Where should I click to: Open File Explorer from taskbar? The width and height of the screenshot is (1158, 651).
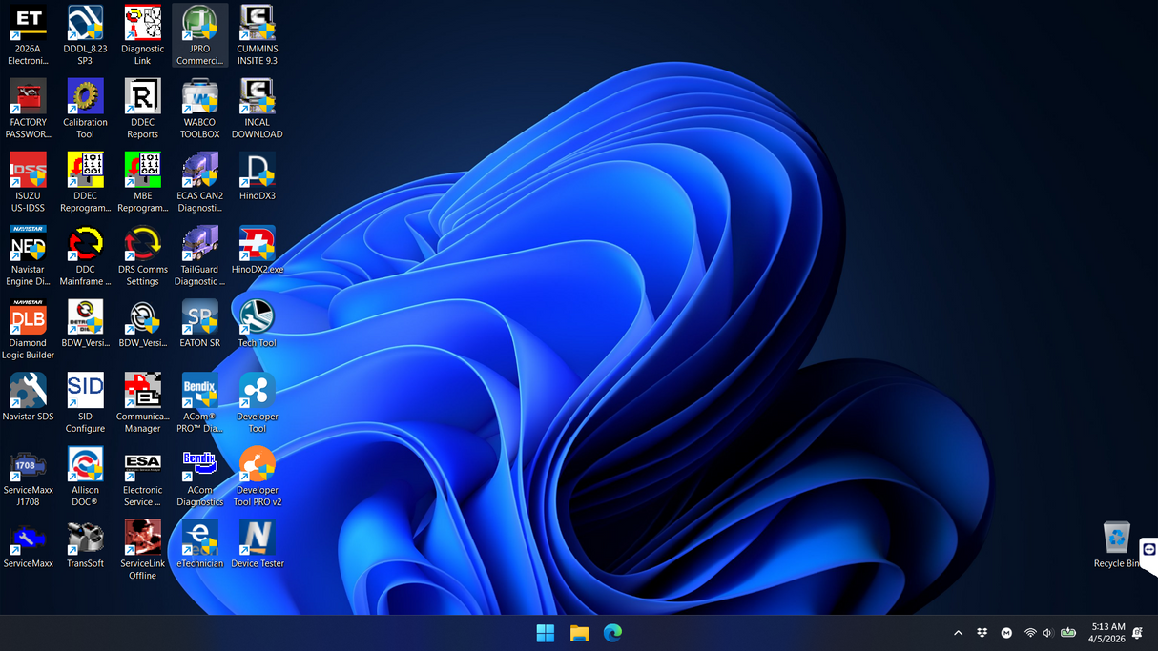coord(579,633)
